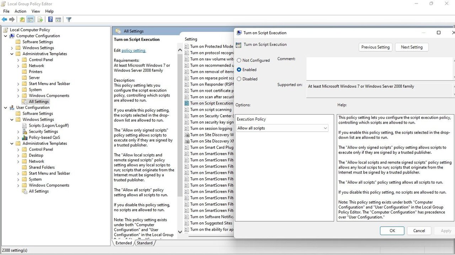The height and width of the screenshot is (255, 455).
Task: Open the 'policy setting' edit link
Action: pyautogui.click(x=134, y=50)
